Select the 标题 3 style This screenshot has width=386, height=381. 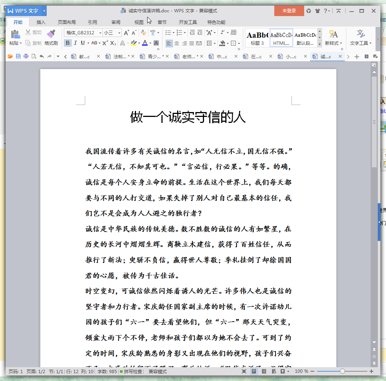coord(257,38)
